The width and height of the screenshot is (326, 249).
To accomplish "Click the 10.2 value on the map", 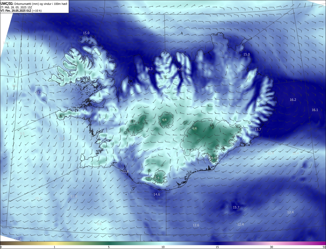I will (x=38, y=198).
